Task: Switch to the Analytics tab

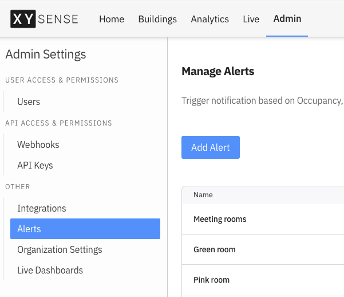Action: 209,19
